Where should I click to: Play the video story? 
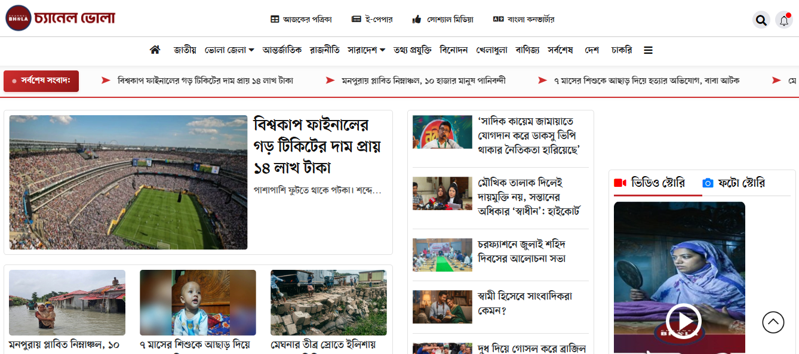click(683, 321)
